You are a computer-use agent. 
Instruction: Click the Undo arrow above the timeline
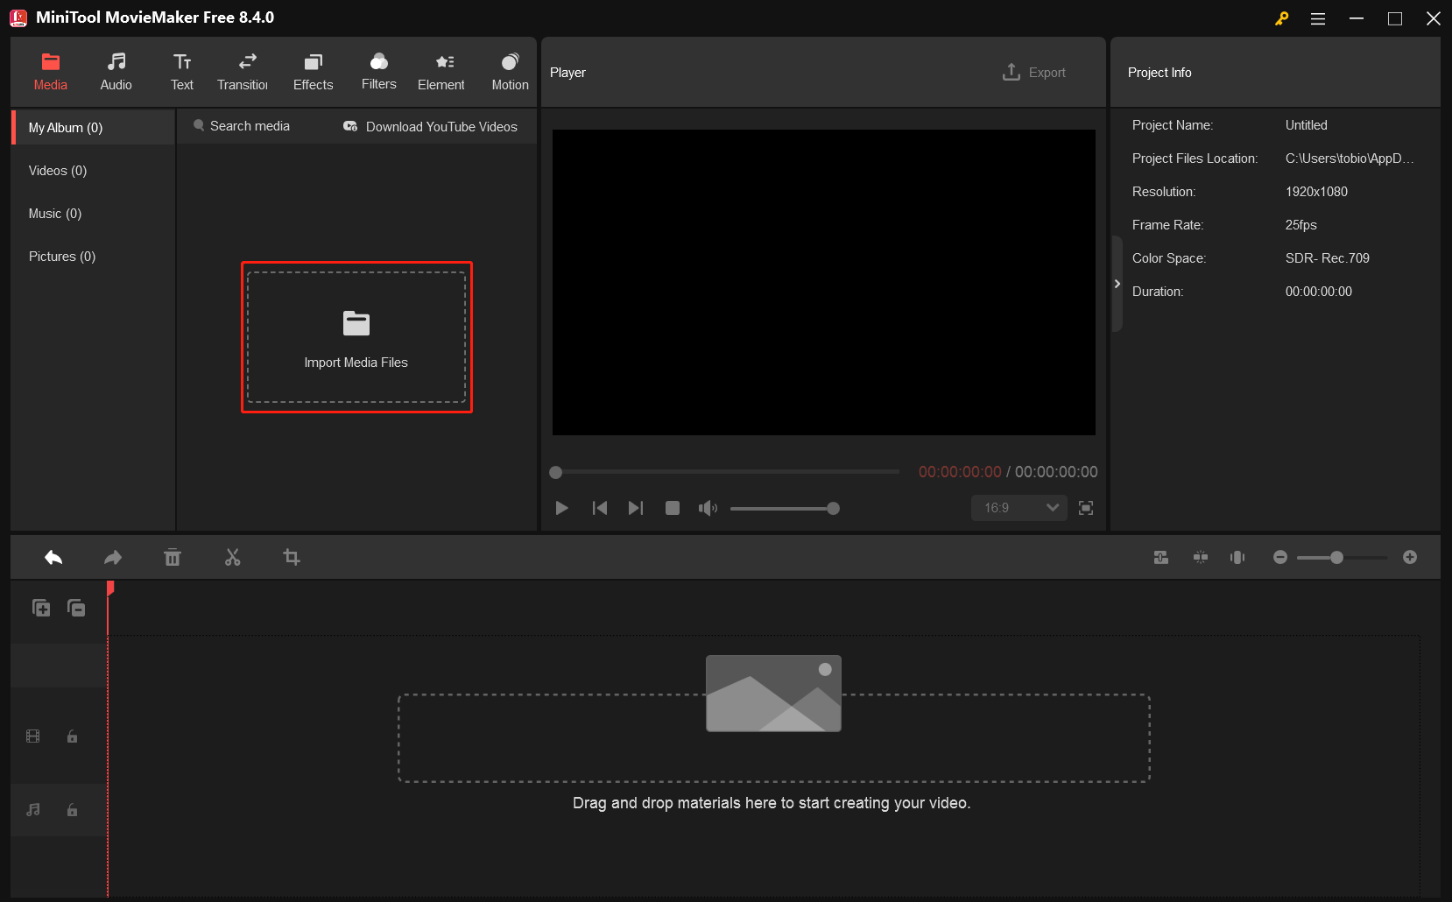(53, 557)
